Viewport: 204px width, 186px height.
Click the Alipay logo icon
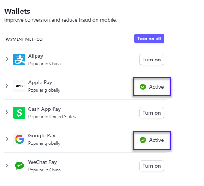19,60
